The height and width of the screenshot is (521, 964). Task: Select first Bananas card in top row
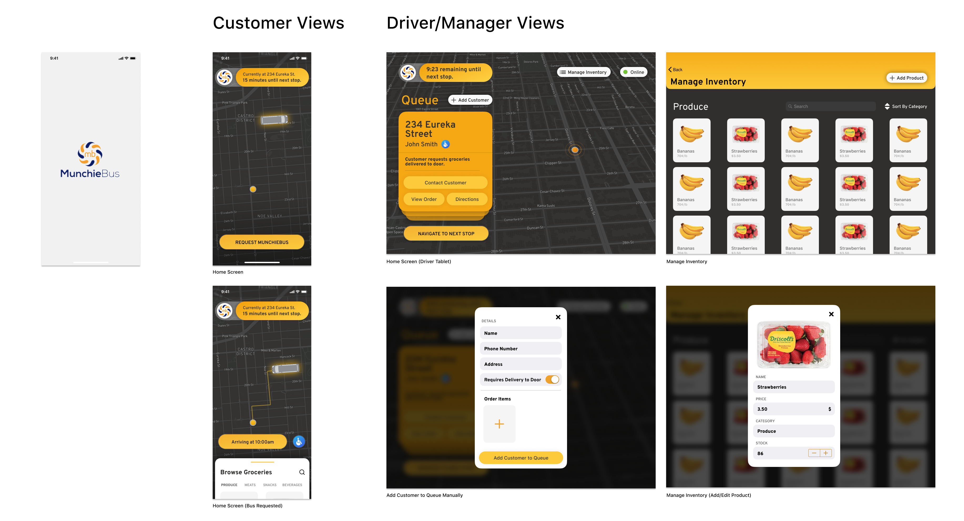[692, 140]
